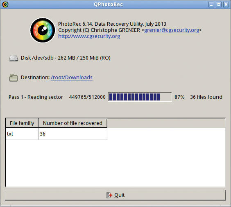Image resolution: width=231 pixels, height=207 pixels.
Task: Close the QPhotoRec window
Action: coord(226,4)
